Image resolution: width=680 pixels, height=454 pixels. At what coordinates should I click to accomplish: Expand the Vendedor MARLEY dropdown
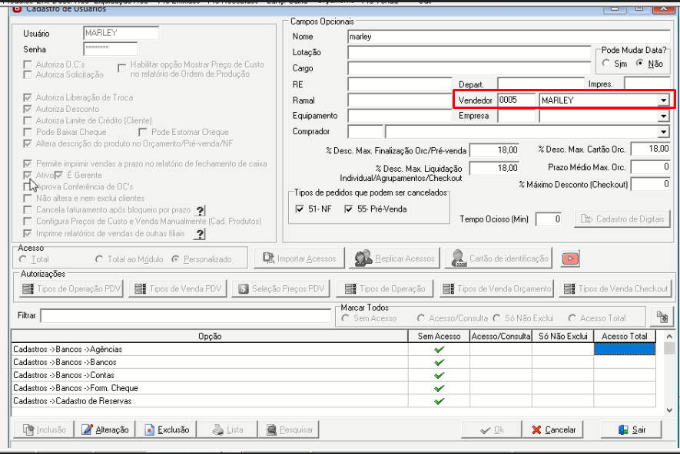[x=664, y=100]
